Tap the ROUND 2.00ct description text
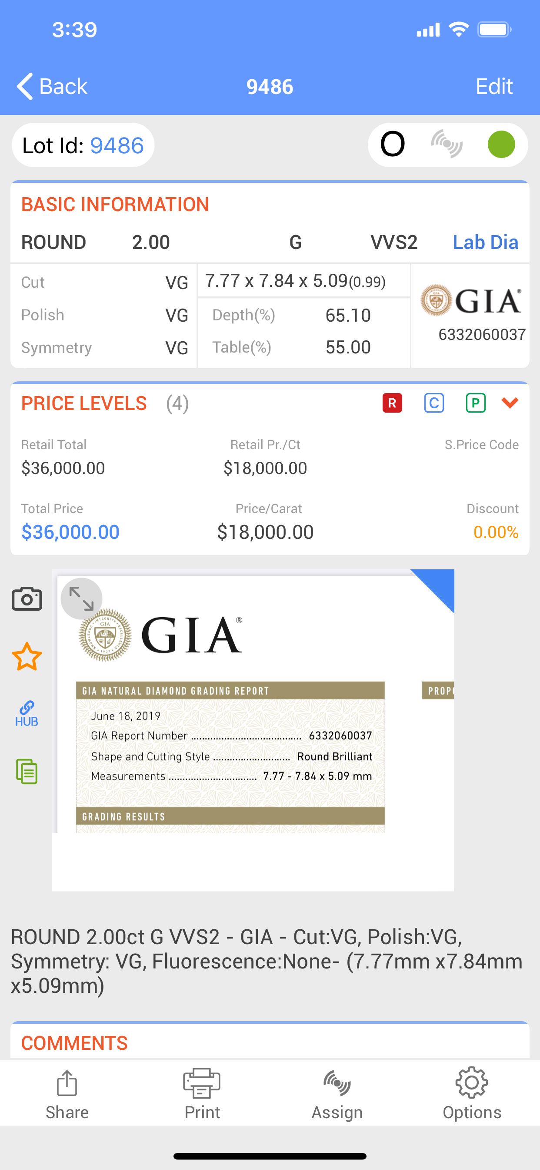 click(267, 961)
